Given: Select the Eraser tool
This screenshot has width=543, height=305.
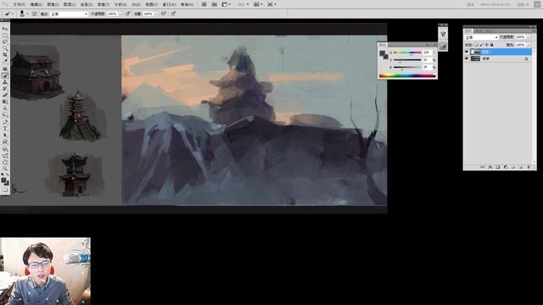Looking at the screenshot, I should 5,95.
